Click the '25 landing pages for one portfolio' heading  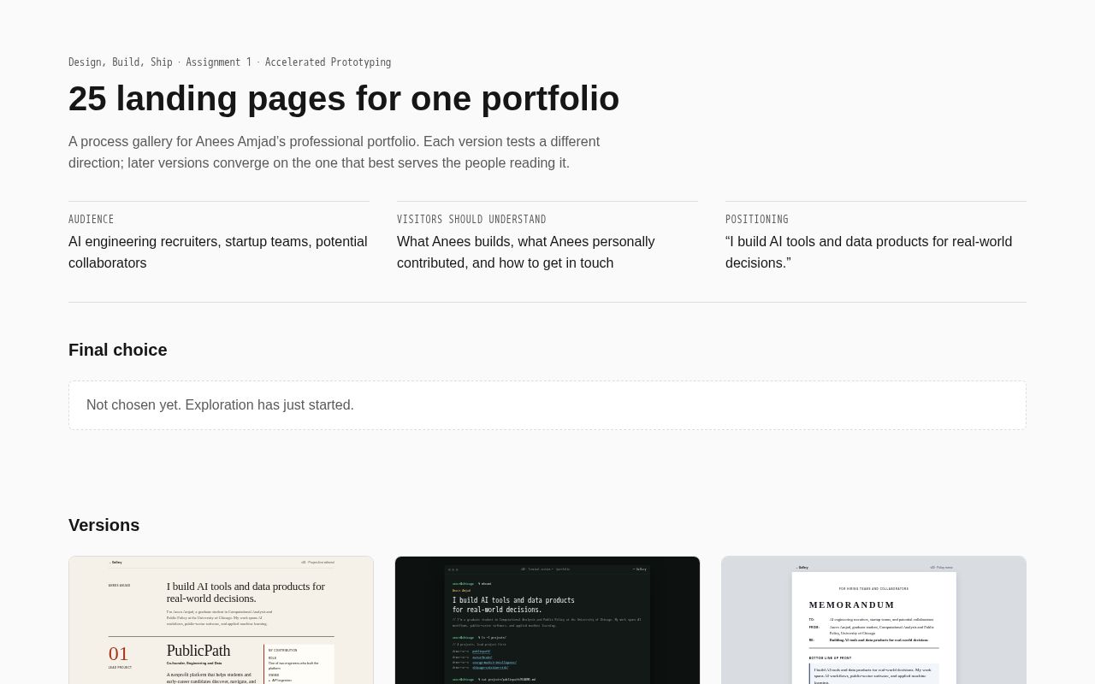(344, 98)
